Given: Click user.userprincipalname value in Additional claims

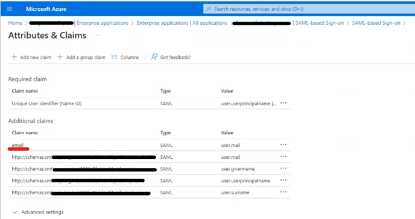Looking at the screenshot, I should 246,180.
